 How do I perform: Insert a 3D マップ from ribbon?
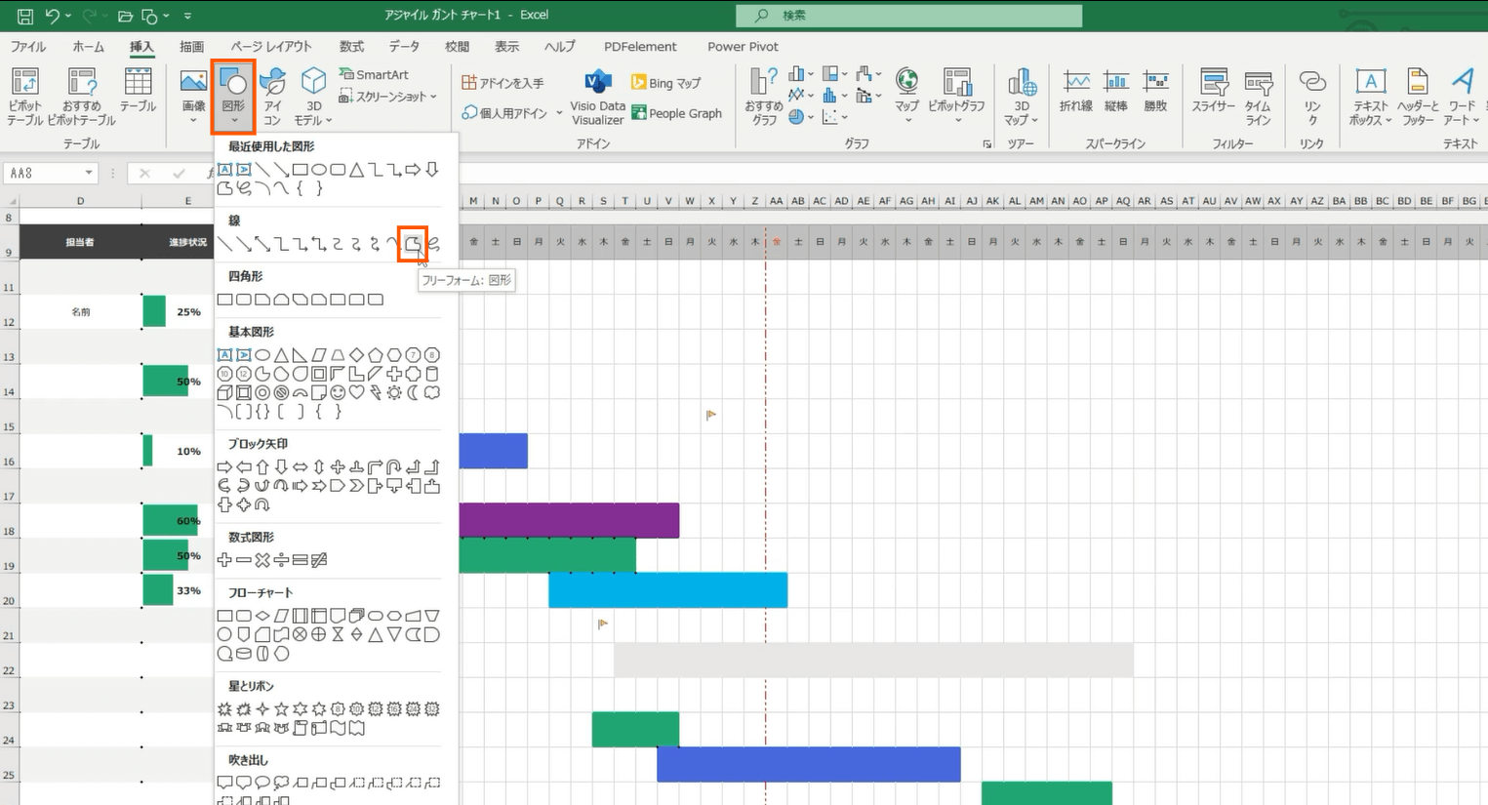tap(1021, 96)
